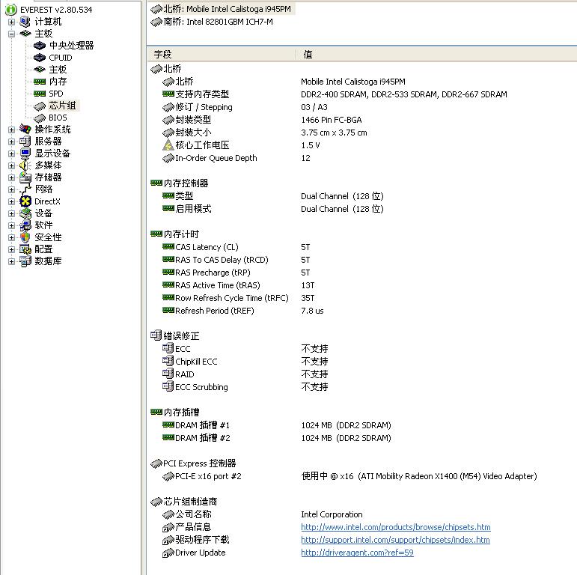Expand the 存储器 tree node
The width and height of the screenshot is (577, 575).
12,177
